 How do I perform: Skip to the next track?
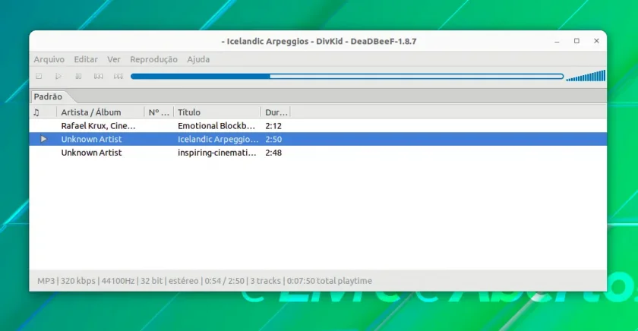(118, 76)
